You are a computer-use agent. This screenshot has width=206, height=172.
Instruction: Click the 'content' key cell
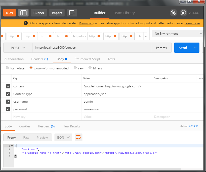46,86
